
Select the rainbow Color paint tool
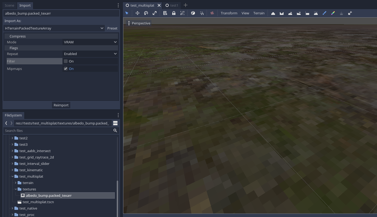333,13
